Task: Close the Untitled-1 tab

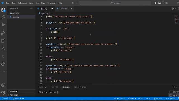Action: click(x=72, y=8)
